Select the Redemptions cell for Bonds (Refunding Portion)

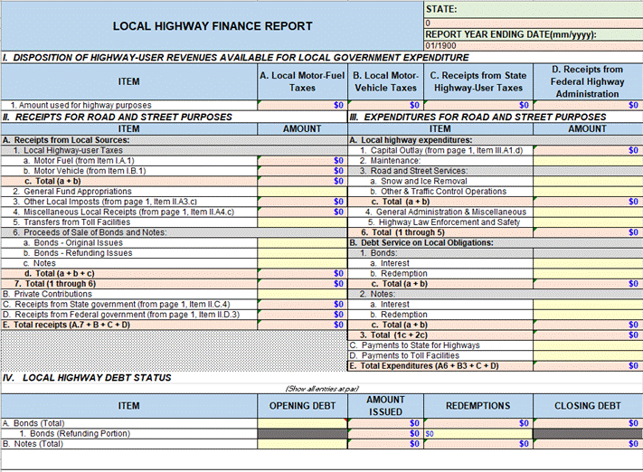pyautogui.click(x=478, y=433)
